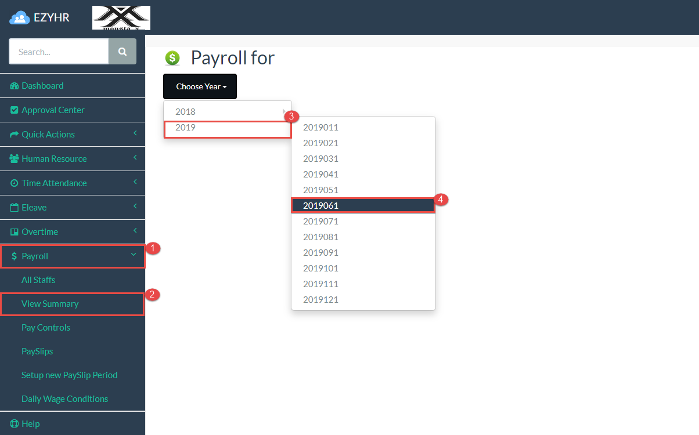Screen dimensions: 699x435
Task: Open the Choose Year dropdown
Action: (x=200, y=86)
